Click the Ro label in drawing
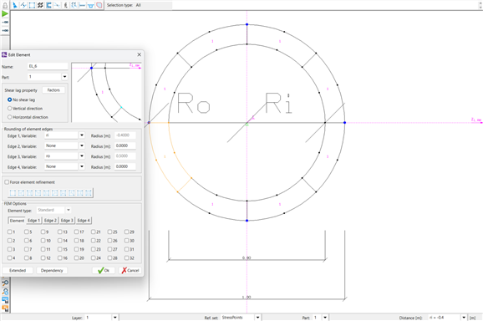The image size is (483, 321). (193, 103)
